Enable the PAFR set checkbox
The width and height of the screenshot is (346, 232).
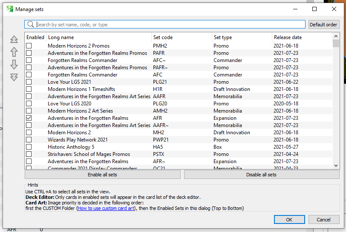(29, 53)
